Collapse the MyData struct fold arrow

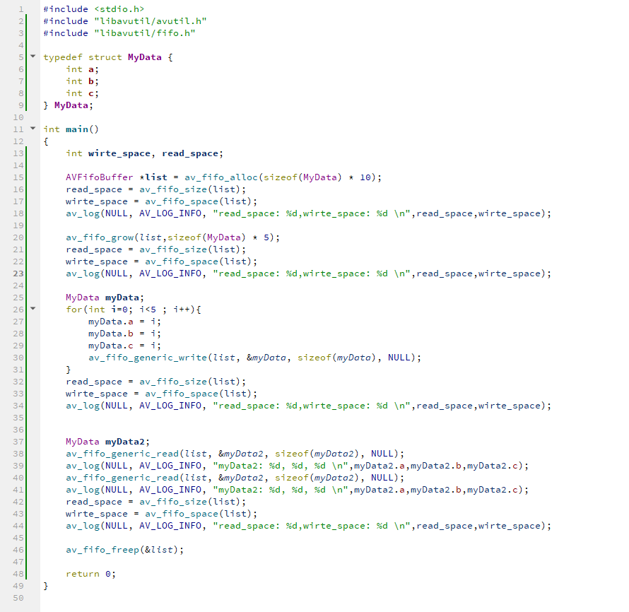[33, 57]
